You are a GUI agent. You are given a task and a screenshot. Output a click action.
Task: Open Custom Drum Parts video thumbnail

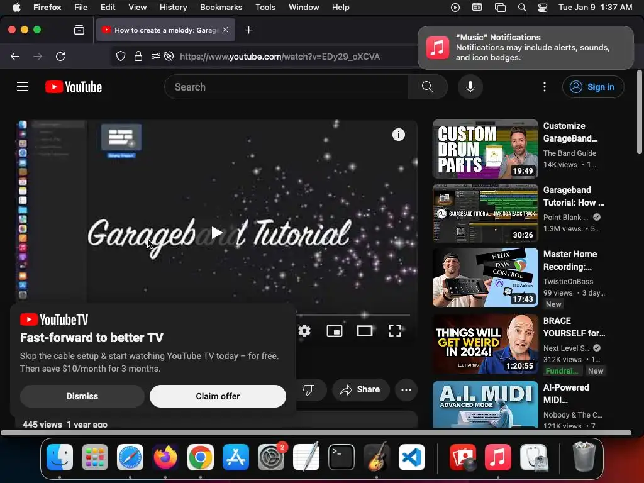[485, 149]
